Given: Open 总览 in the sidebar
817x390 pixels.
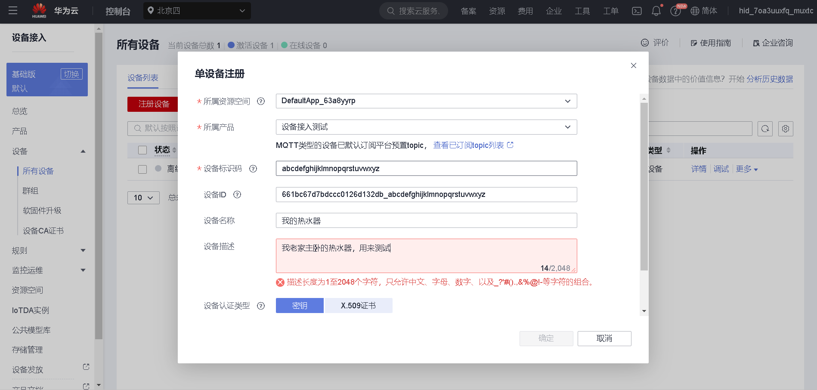Looking at the screenshot, I should pos(20,111).
